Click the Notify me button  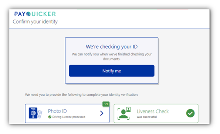112,71
